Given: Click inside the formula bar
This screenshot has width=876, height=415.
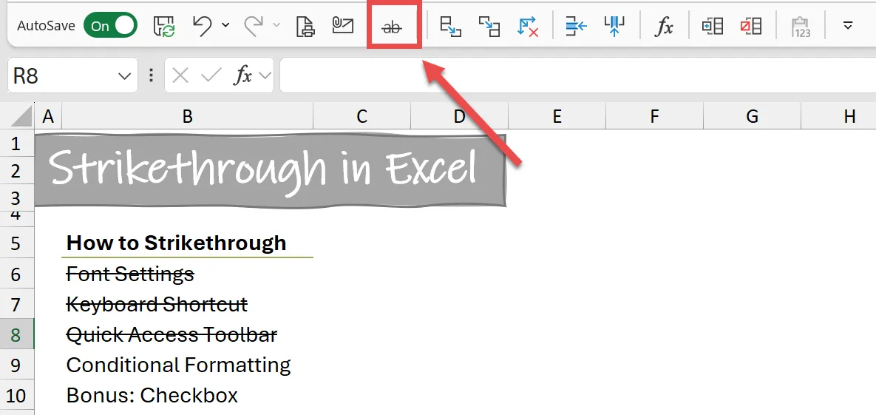Looking at the screenshot, I should click(577, 75).
